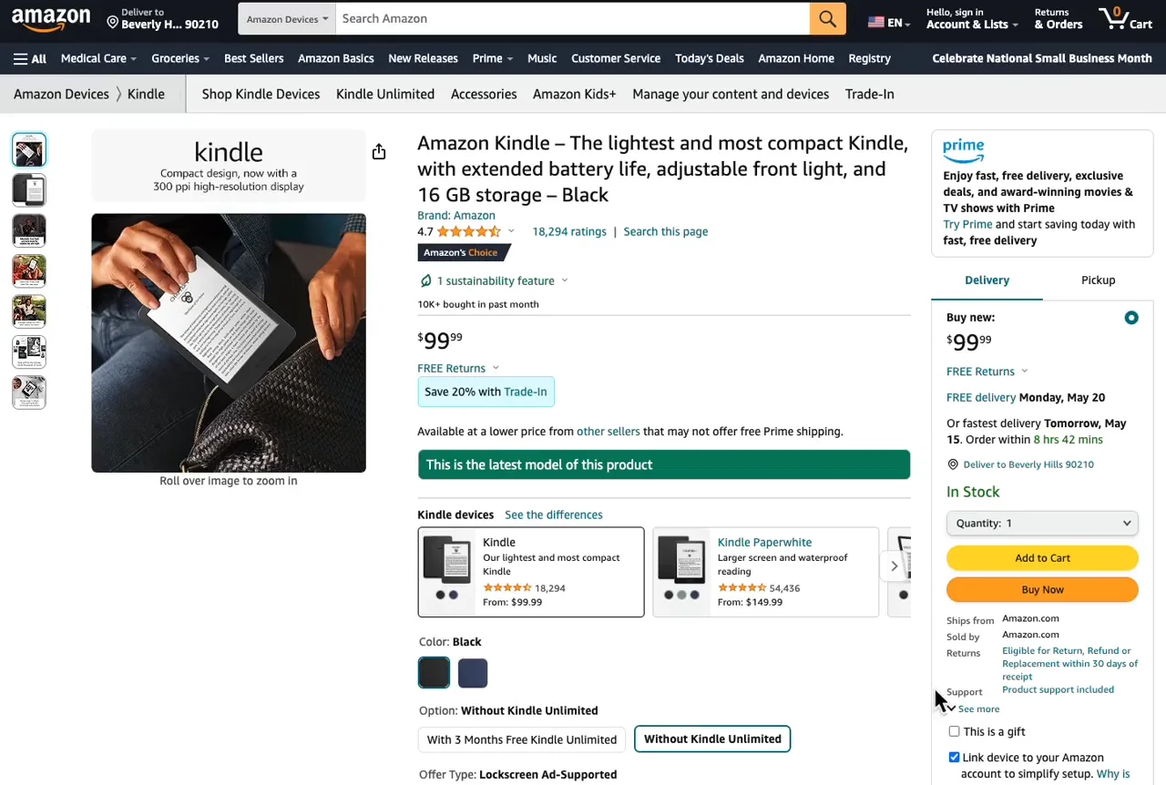Select the dark blue color swatch

[x=473, y=673]
